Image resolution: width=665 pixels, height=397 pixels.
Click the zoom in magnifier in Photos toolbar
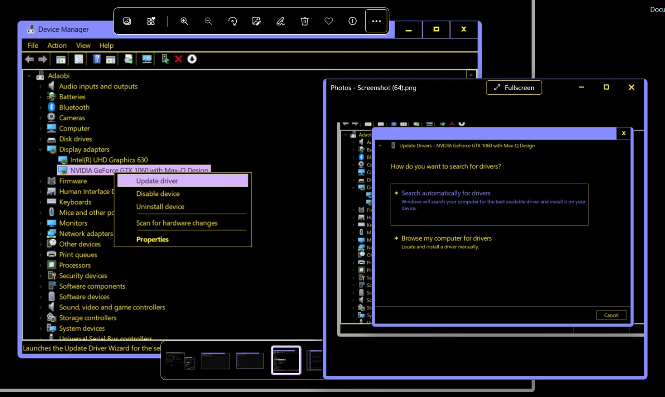point(184,21)
